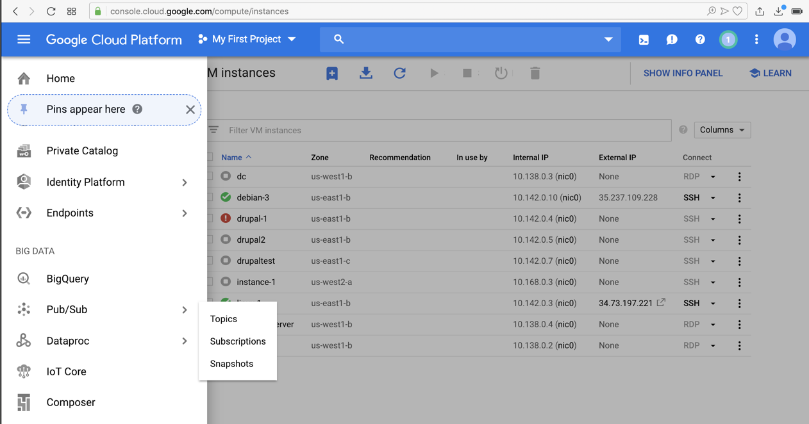809x424 pixels.
Task: Open RDP options dropdown for dc
Action: 713,177
